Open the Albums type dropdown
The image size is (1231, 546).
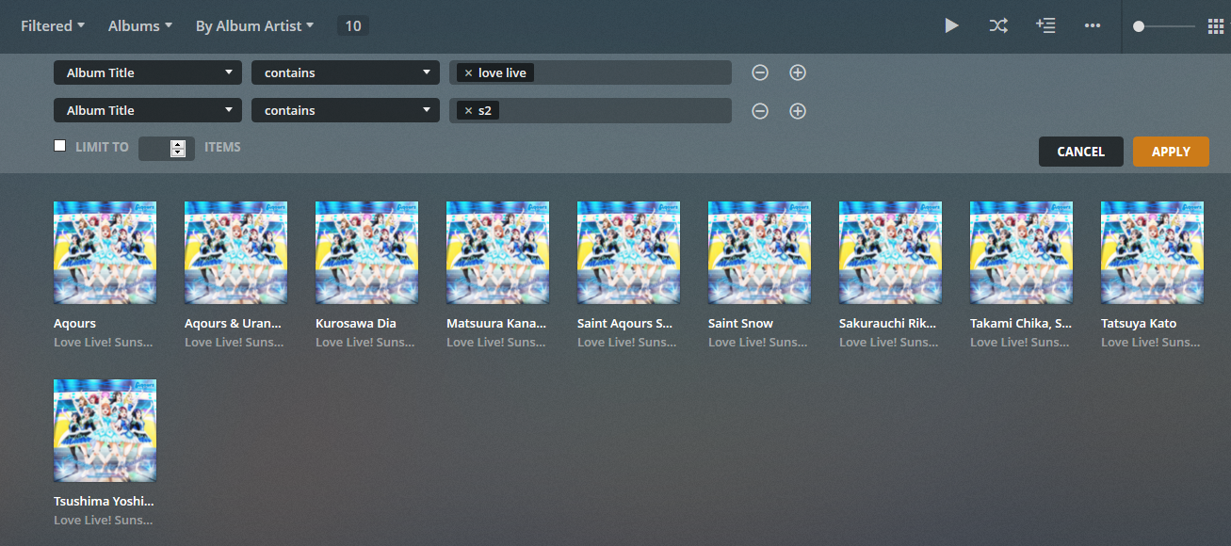point(140,25)
